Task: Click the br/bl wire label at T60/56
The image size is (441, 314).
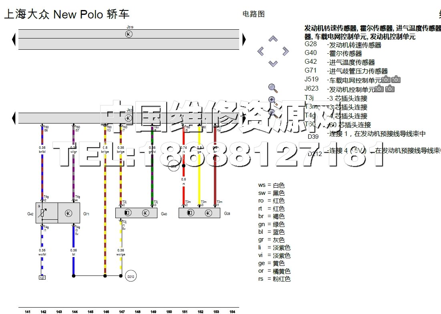Action: (42, 152)
